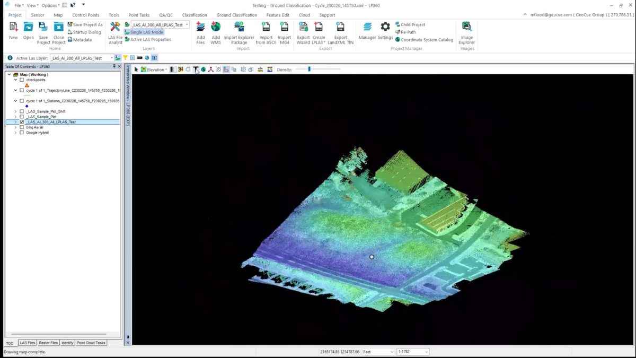636x358 pixels.
Task: Adjust the Density slider
Action: (310, 69)
